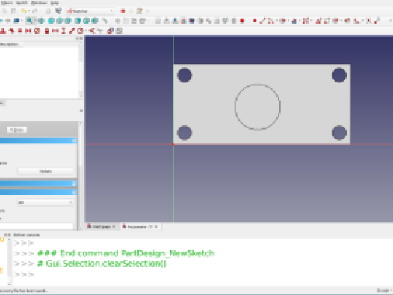This screenshot has width=393, height=295.
Task: Click the macro edit notepad icon
Action: [140, 11]
